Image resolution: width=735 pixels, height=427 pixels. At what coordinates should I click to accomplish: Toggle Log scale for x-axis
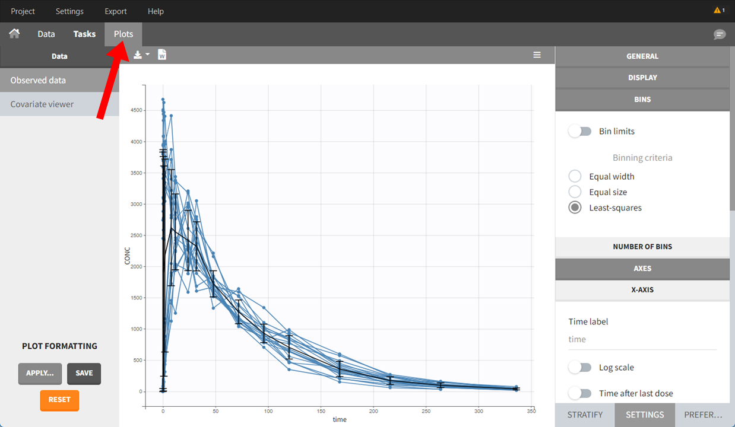580,367
